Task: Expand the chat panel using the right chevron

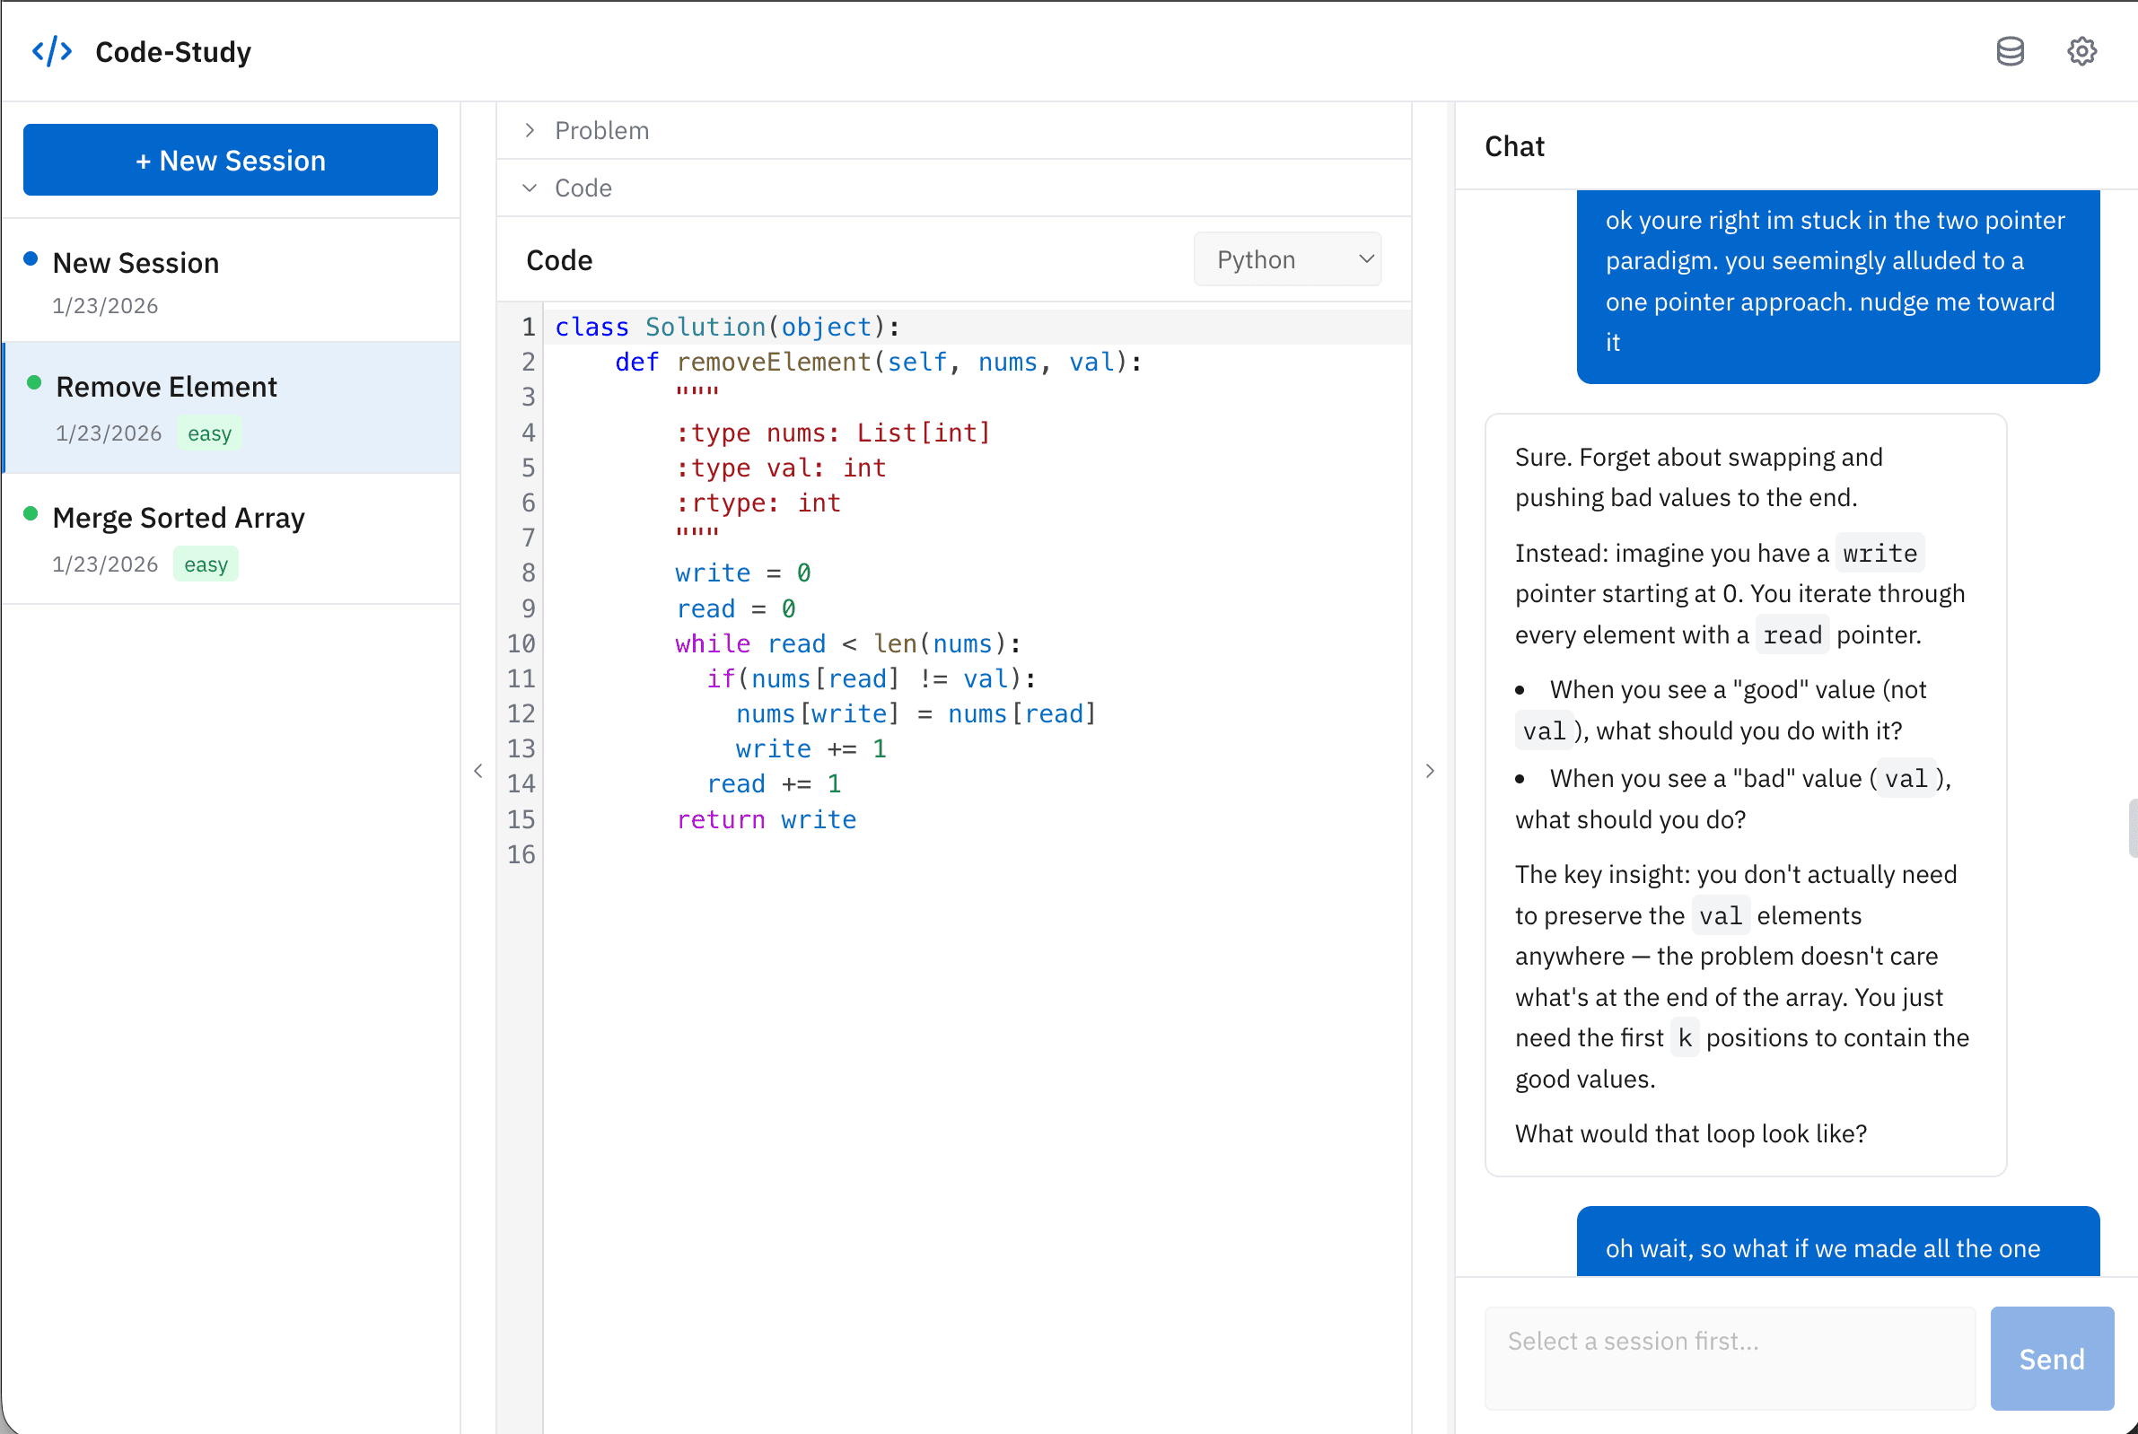Action: pos(1430,771)
